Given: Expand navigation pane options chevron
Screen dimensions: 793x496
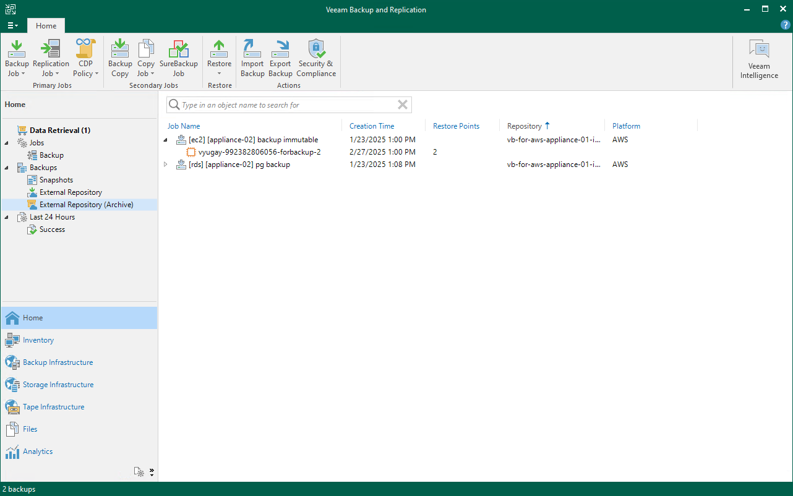Looking at the screenshot, I should click(x=152, y=472).
